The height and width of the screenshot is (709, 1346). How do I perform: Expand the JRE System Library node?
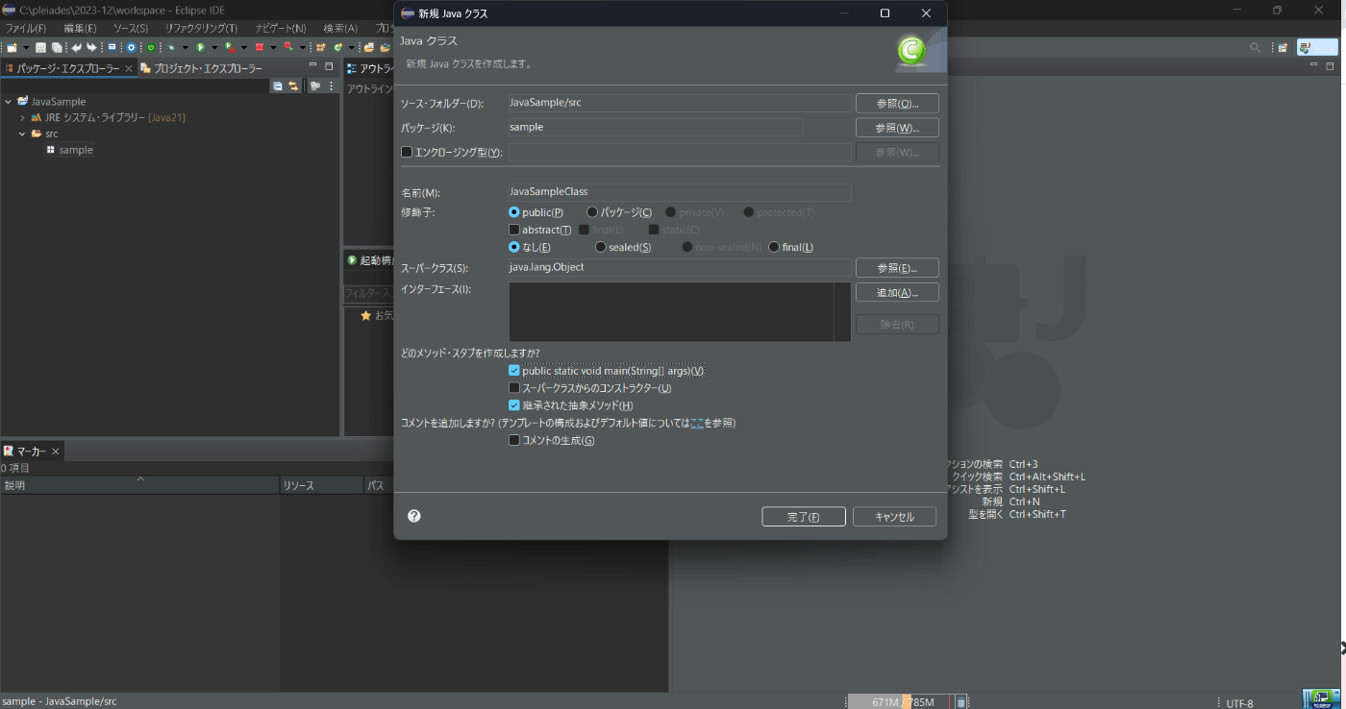pos(22,117)
